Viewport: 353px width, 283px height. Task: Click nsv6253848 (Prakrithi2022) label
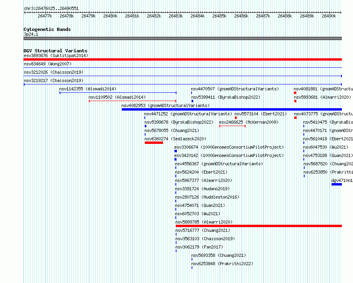222,264
